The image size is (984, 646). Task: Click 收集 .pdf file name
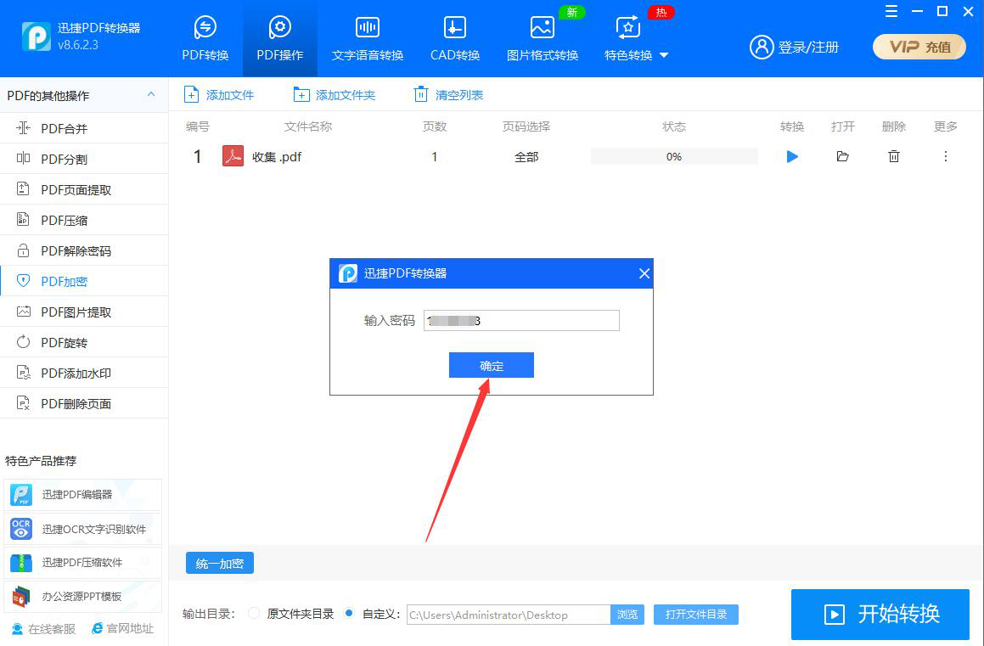(x=277, y=157)
